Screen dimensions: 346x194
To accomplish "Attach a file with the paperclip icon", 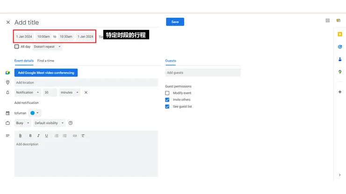I will pyautogui.click(x=20, y=136).
